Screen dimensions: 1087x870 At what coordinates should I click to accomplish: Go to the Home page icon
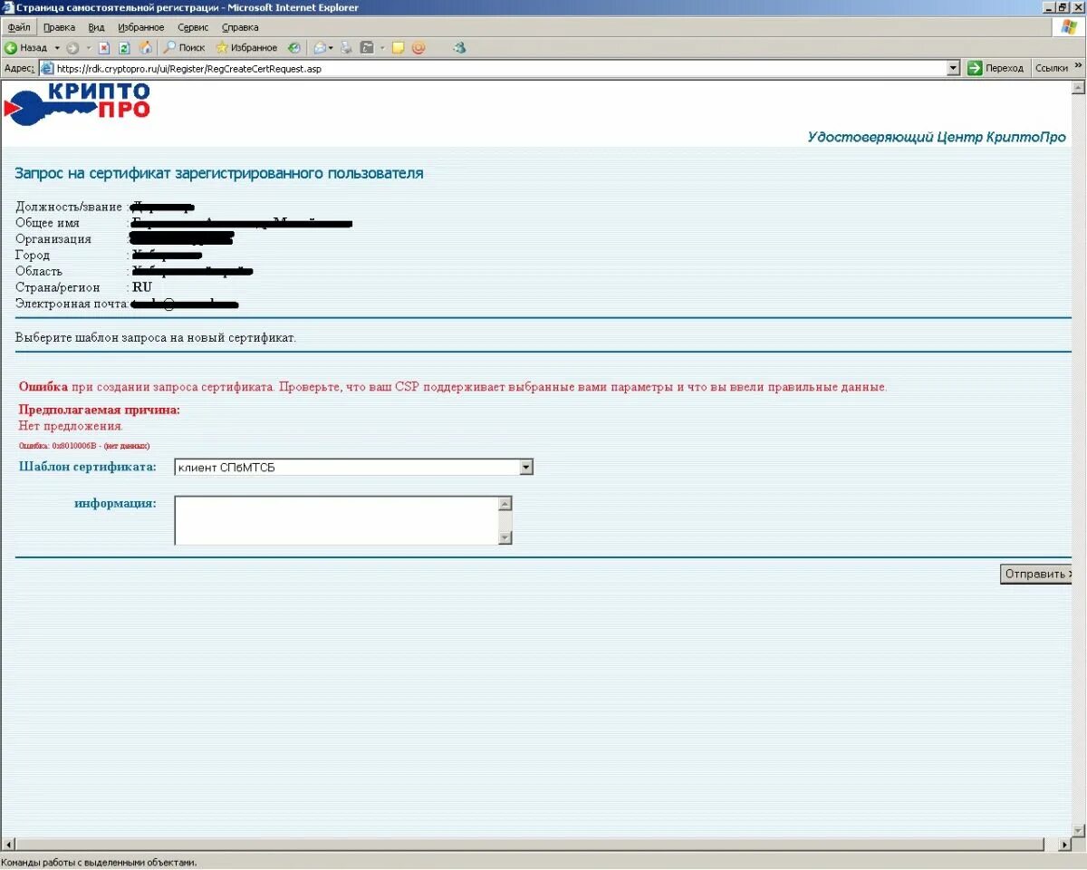click(146, 47)
